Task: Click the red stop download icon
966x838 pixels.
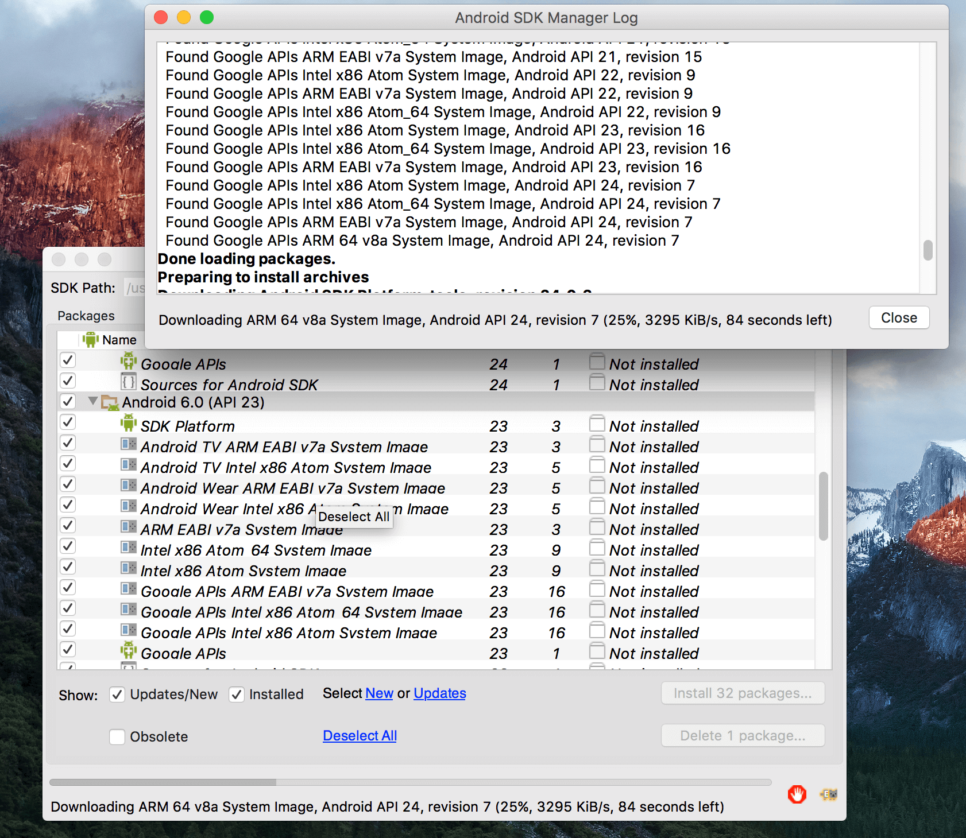Action: click(x=797, y=794)
